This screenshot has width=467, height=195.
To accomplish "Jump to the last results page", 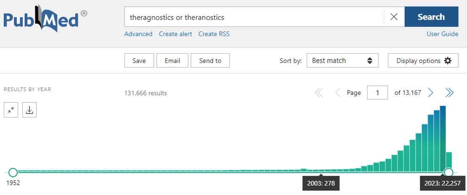I will pyautogui.click(x=449, y=93).
